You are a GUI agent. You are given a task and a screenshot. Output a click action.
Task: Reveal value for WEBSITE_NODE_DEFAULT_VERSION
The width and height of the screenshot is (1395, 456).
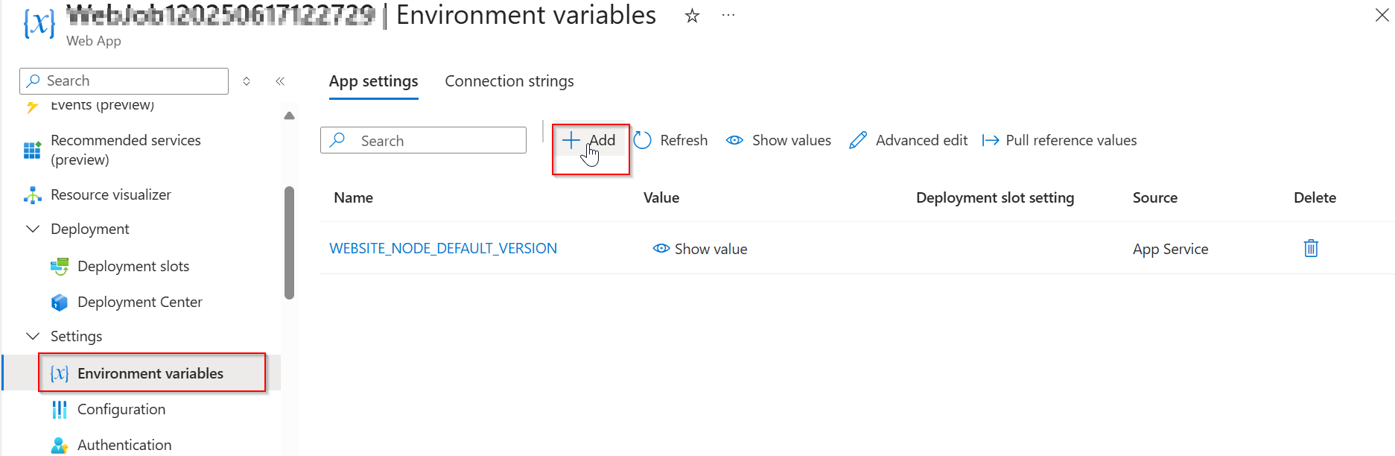(700, 249)
